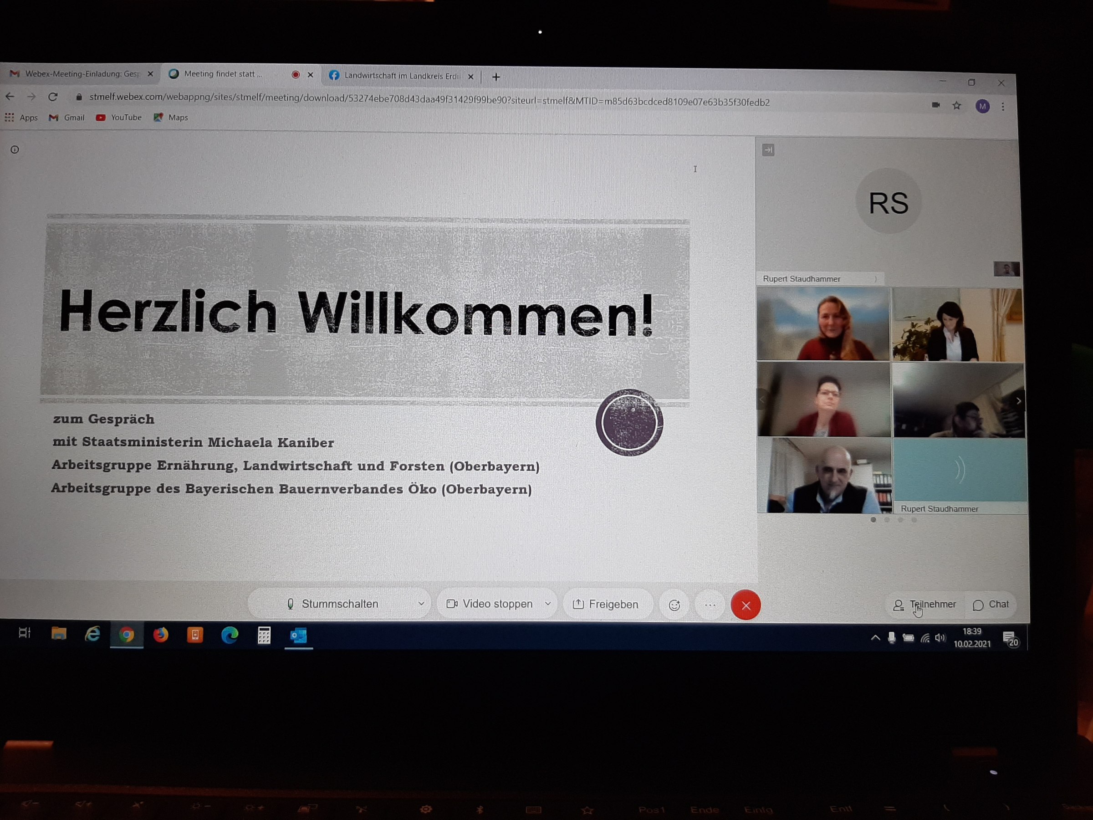Click the Freigeben share button
Image resolution: width=1093 pixels, height=820 pixels.
606,604
